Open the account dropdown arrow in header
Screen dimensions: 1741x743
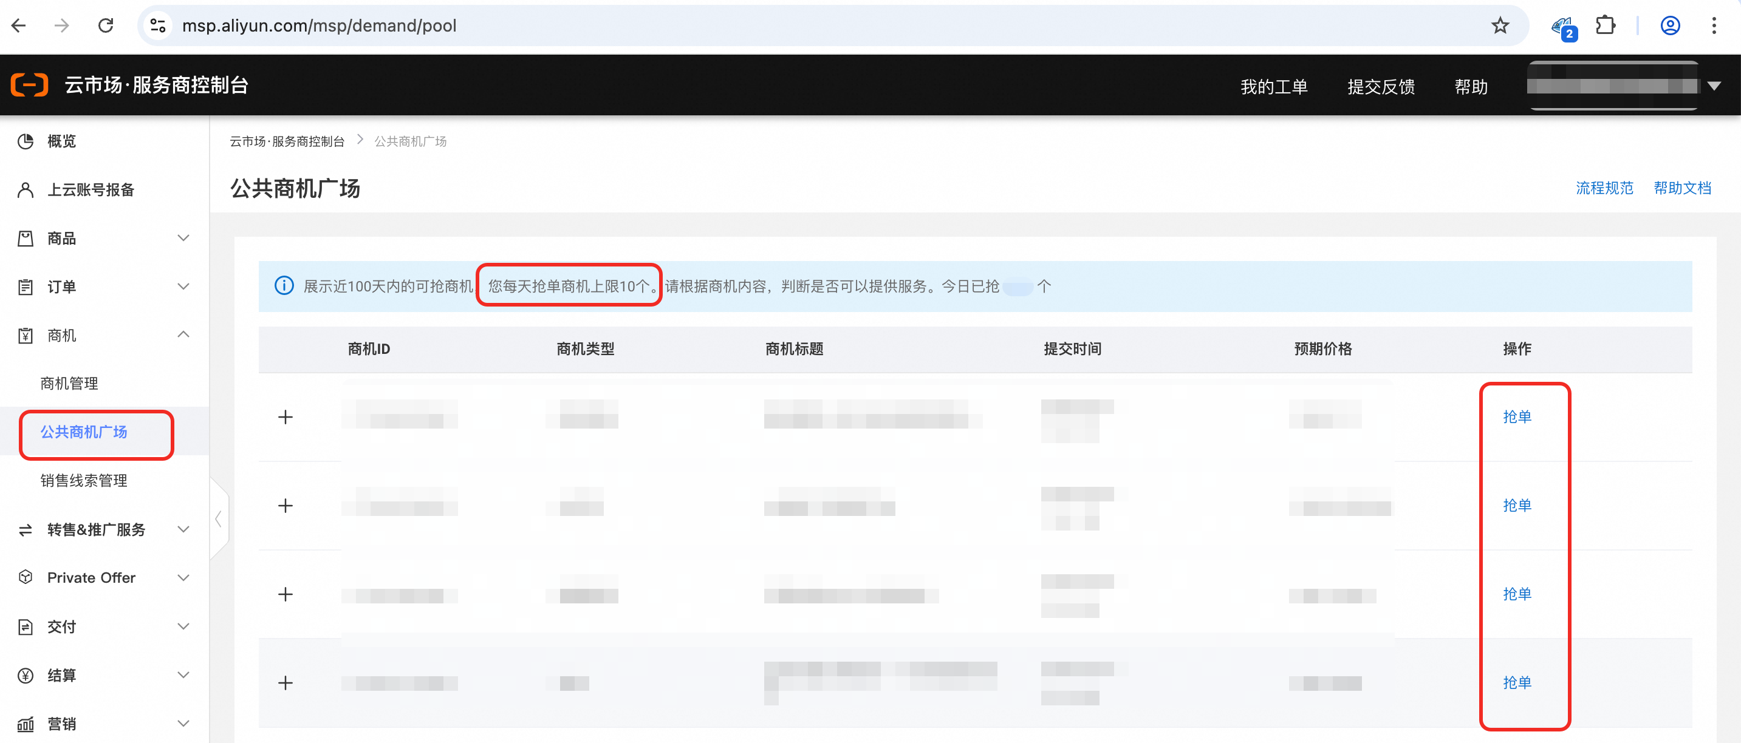(1714, 86)
